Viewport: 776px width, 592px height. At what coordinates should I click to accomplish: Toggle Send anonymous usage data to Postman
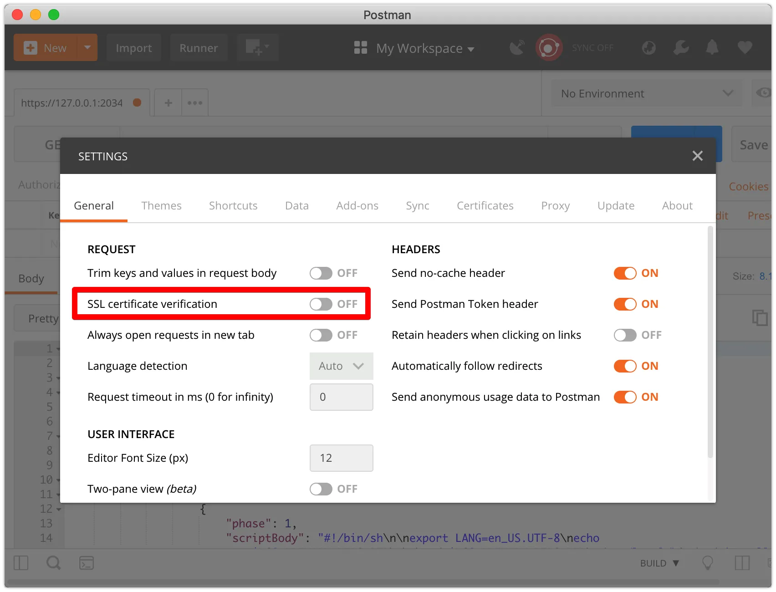[625, 397]
